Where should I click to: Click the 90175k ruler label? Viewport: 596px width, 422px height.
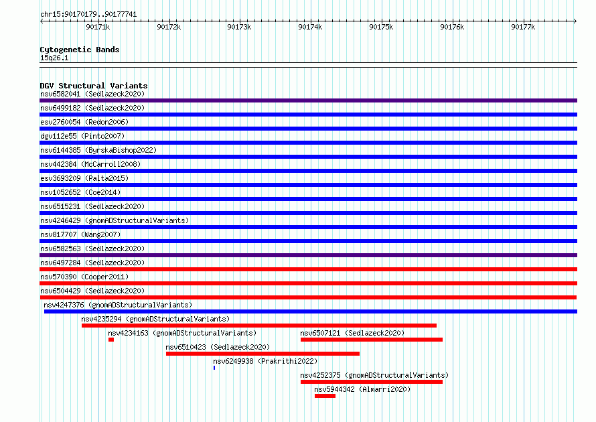(381, 27)
